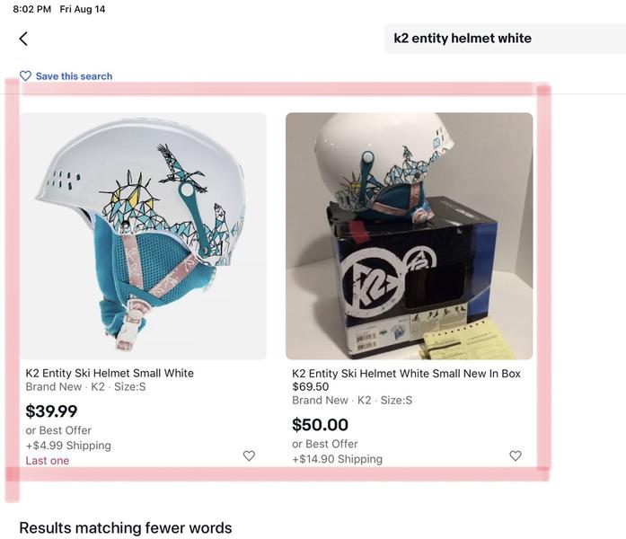Click the heart icon beside Save this search
The image size is (626, 539).
[25, 75]
